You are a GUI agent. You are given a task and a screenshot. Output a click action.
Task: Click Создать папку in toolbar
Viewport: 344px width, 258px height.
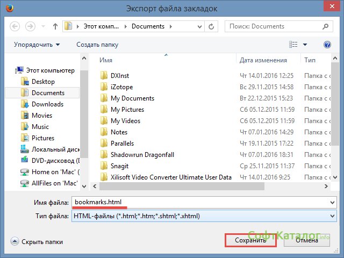(97, 45)
